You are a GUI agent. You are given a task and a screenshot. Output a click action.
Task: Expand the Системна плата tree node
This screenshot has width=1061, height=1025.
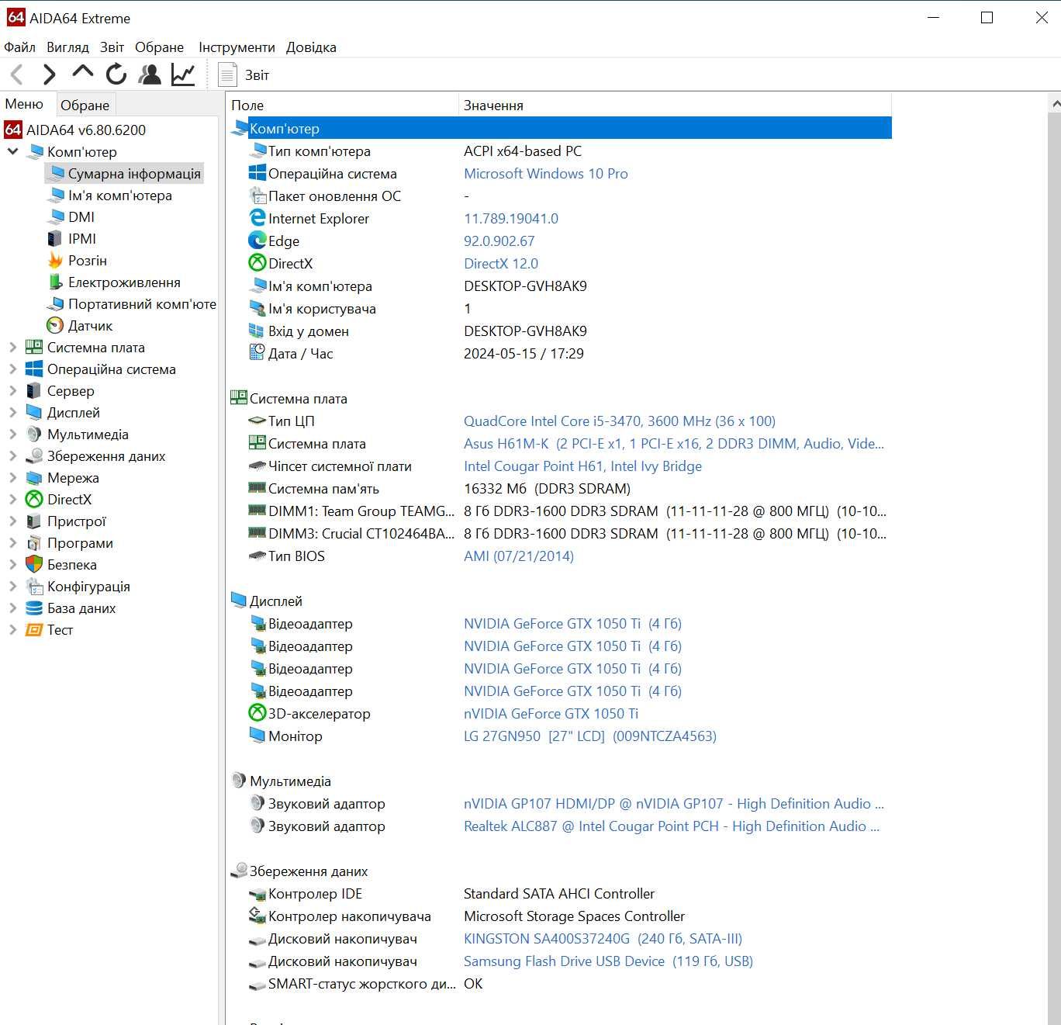[x=12, y=348]
